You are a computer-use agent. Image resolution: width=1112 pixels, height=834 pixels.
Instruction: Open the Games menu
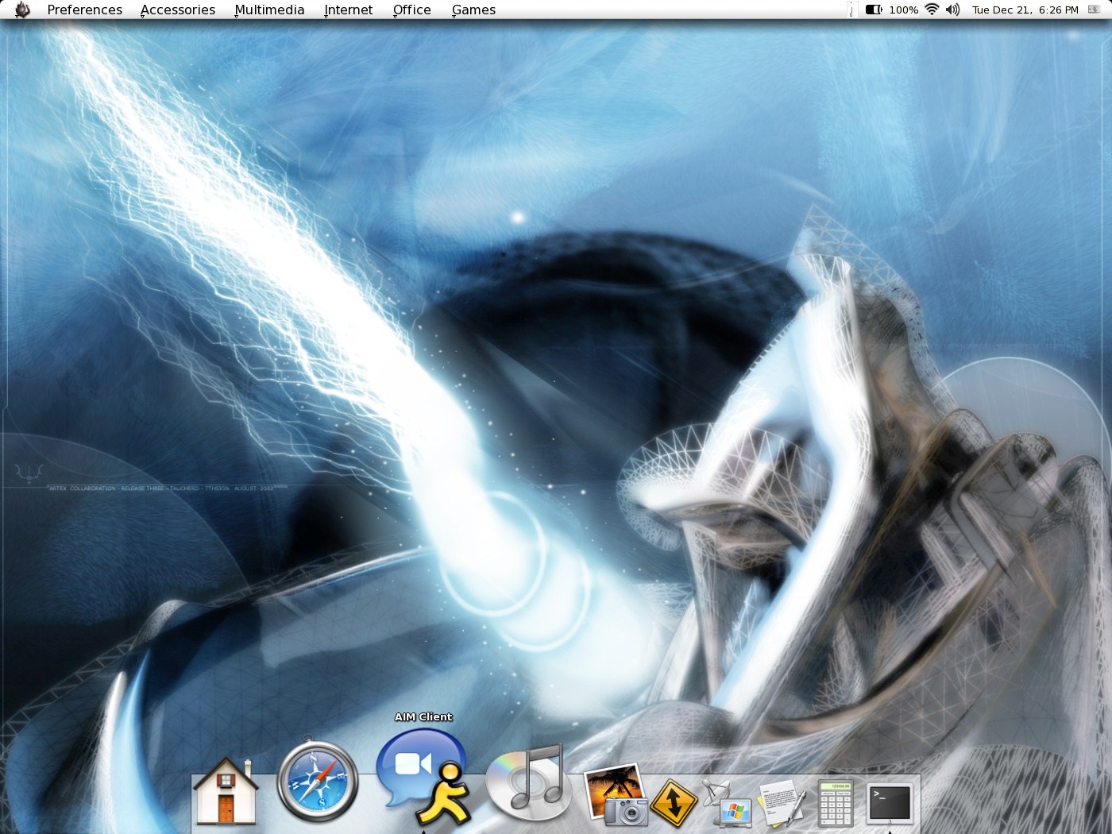coord(473,10)
